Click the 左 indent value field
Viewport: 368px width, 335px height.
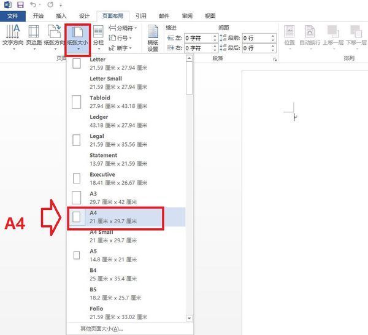(x=197, y=38)
